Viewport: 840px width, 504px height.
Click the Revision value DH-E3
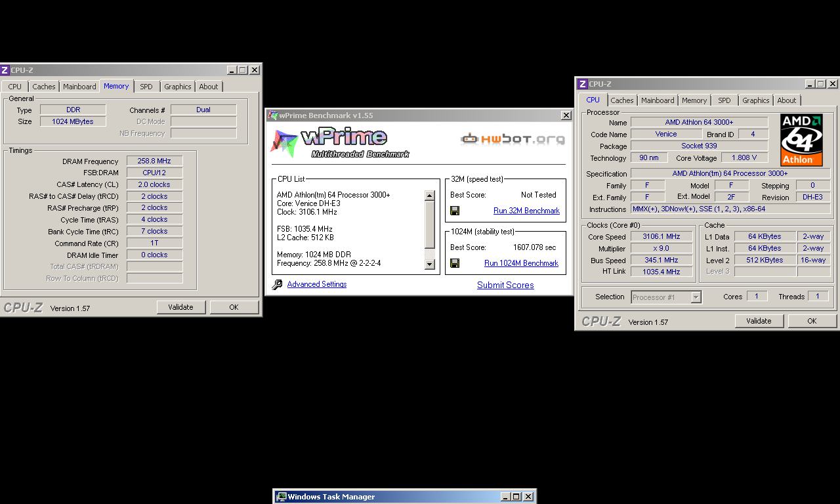(812, 197)
